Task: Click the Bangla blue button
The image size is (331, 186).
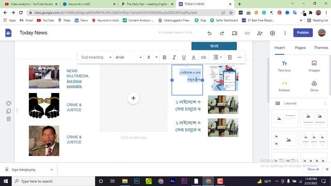Action: point(214,46)
